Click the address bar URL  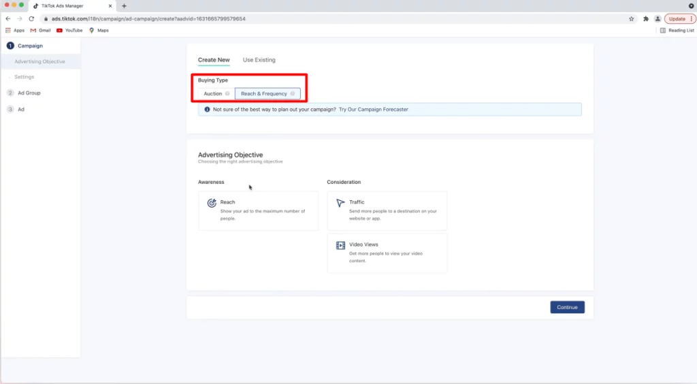(148, 18)
